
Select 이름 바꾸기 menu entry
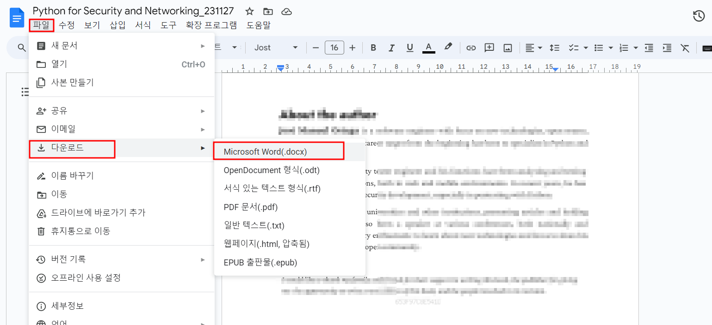click(x=122, y=176)
